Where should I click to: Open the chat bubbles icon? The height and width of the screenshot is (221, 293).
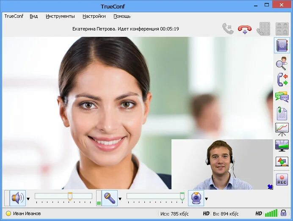click(282, 97)
